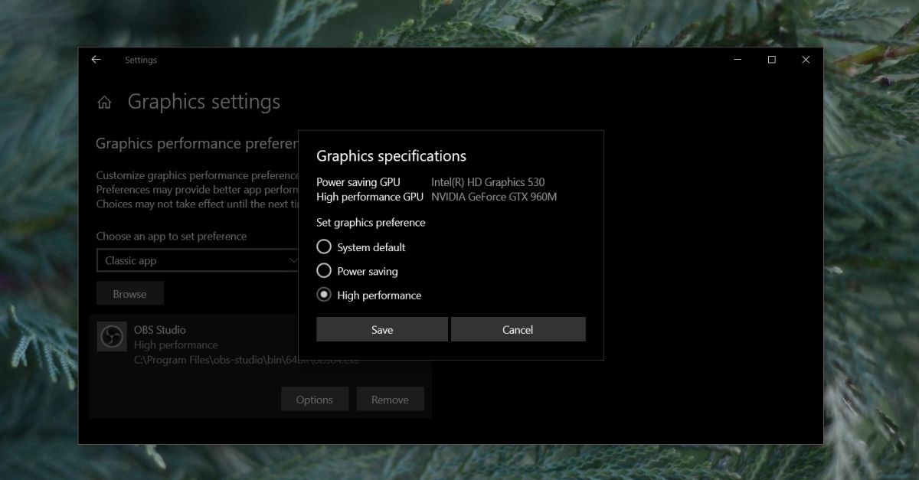Click the Graphics settings page title
This screenshot has width=919, height=480.
click(204, 102)
